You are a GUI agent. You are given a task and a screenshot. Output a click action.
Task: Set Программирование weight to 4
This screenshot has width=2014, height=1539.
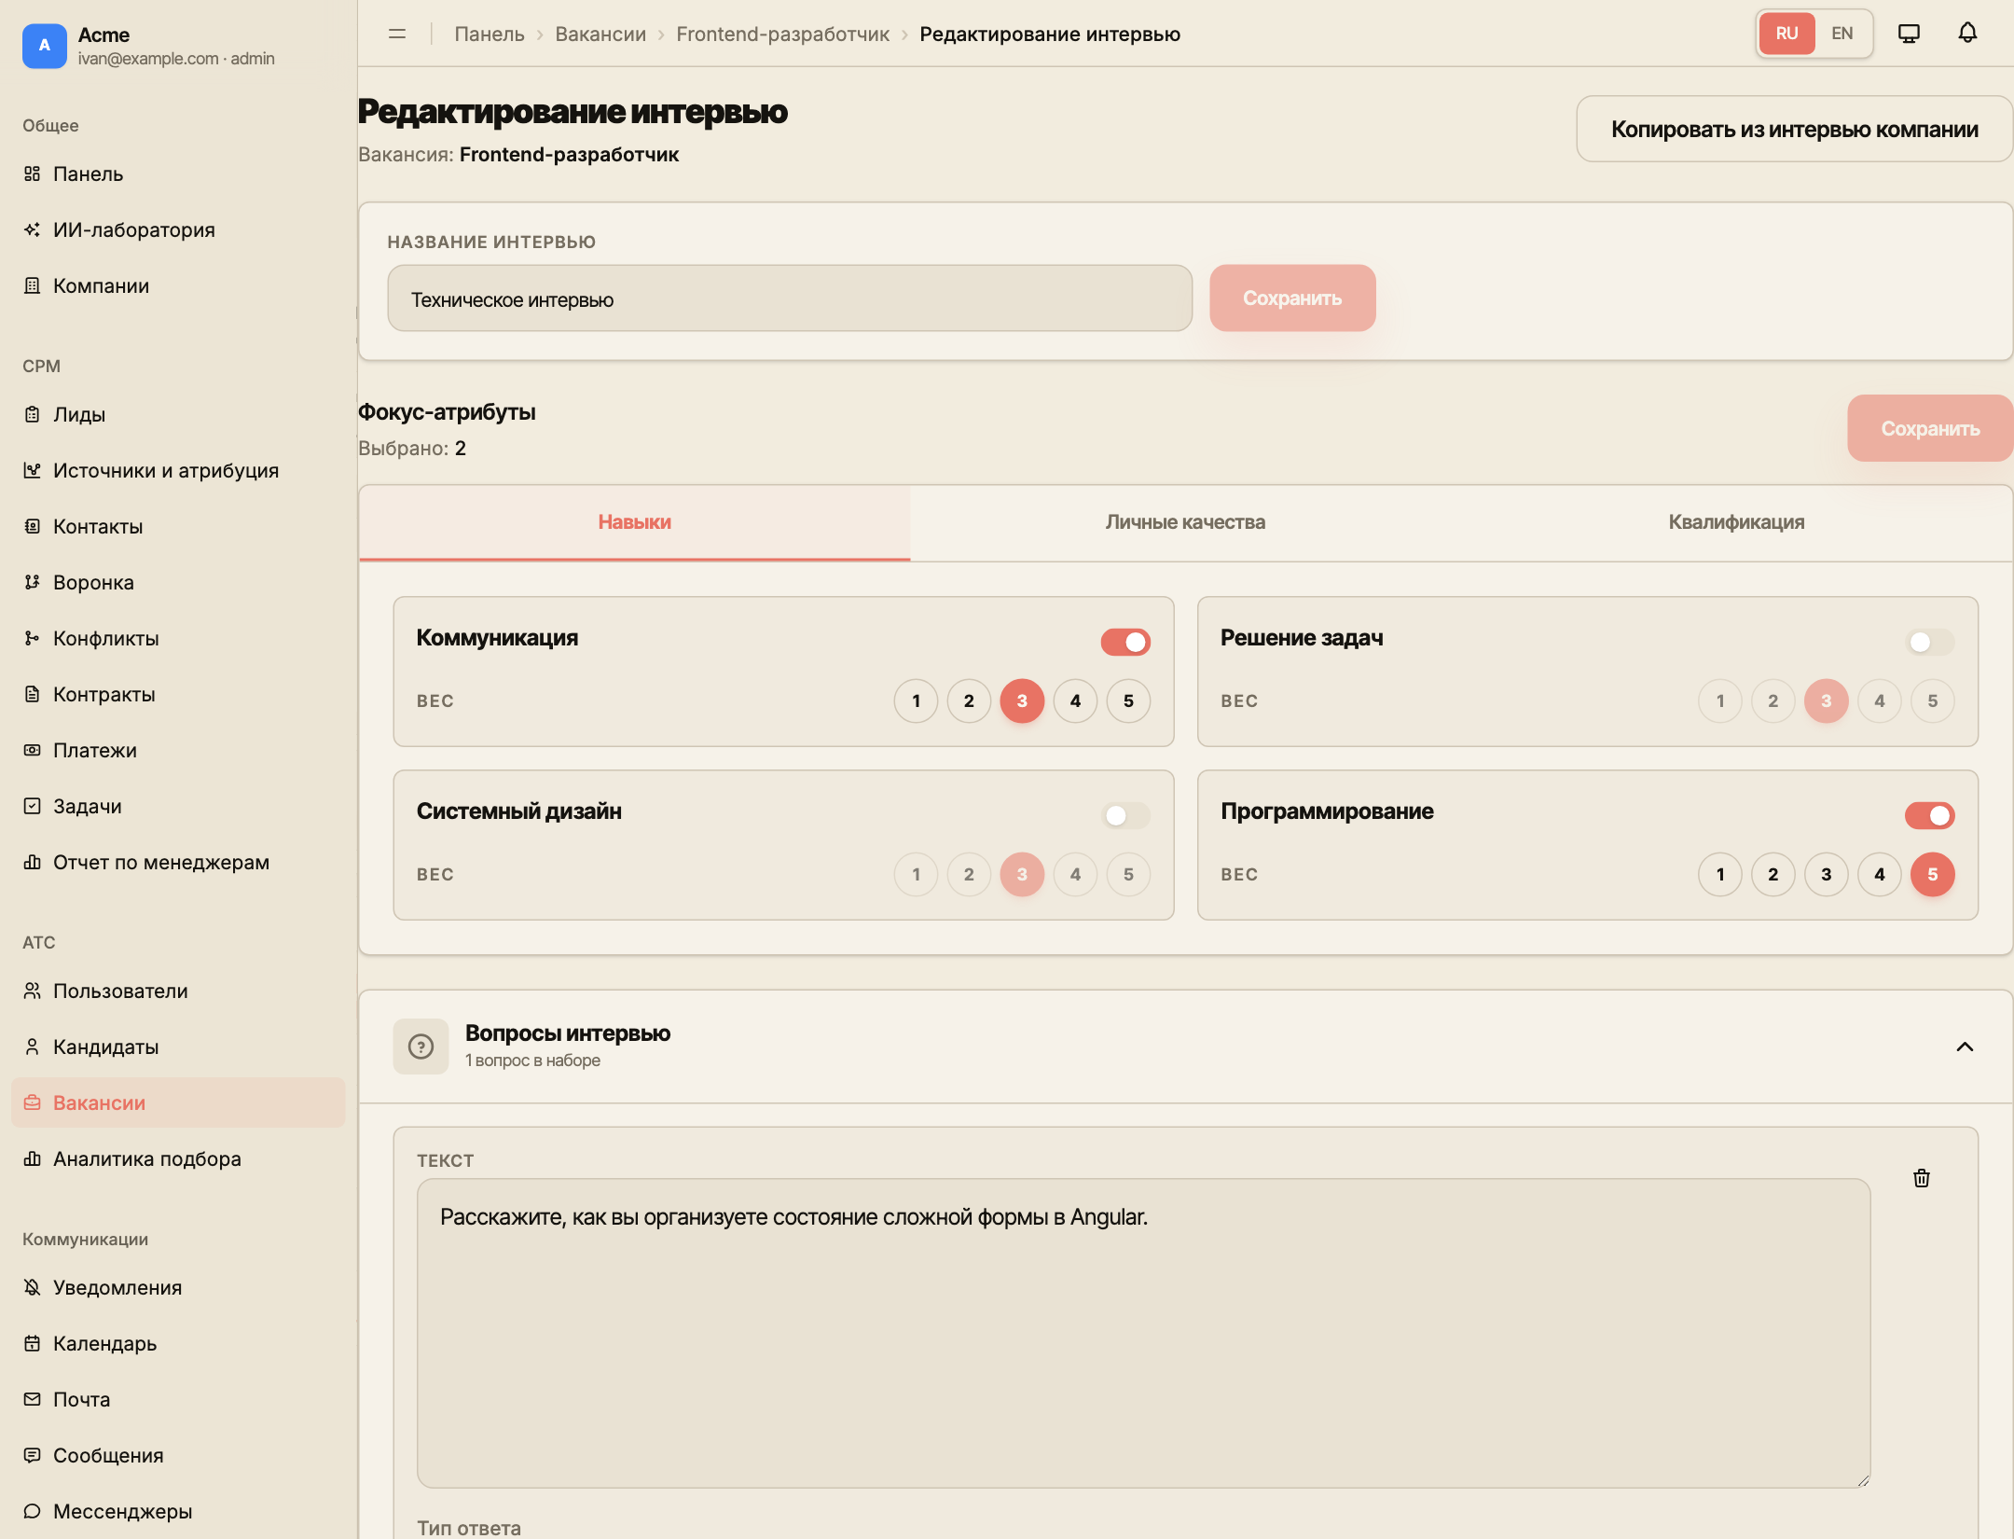coord(1880,875)
